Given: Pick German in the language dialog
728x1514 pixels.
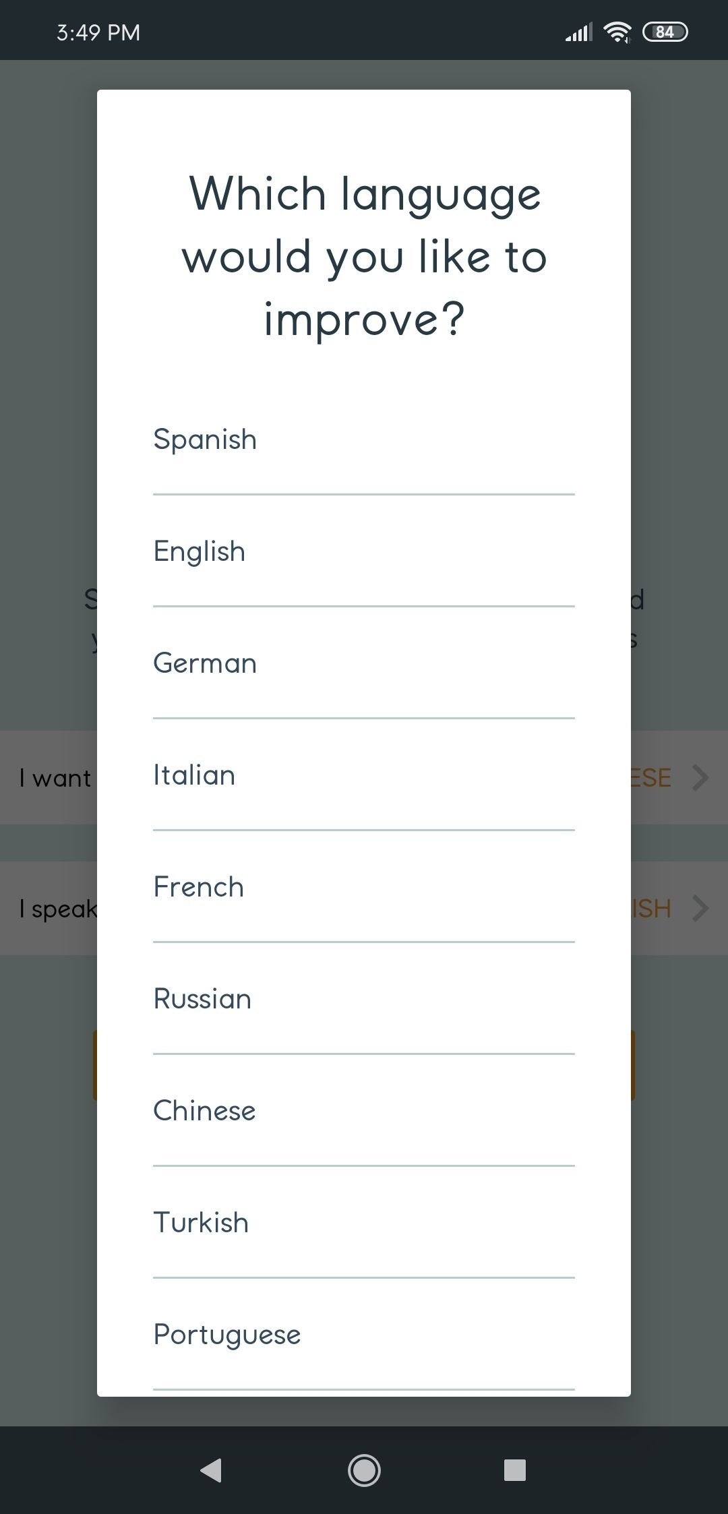Looking at the screenshot, I should [364, 663].
